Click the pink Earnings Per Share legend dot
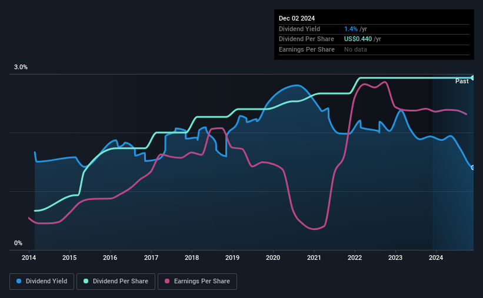This screenshot has height=298, width=483. 167,281
